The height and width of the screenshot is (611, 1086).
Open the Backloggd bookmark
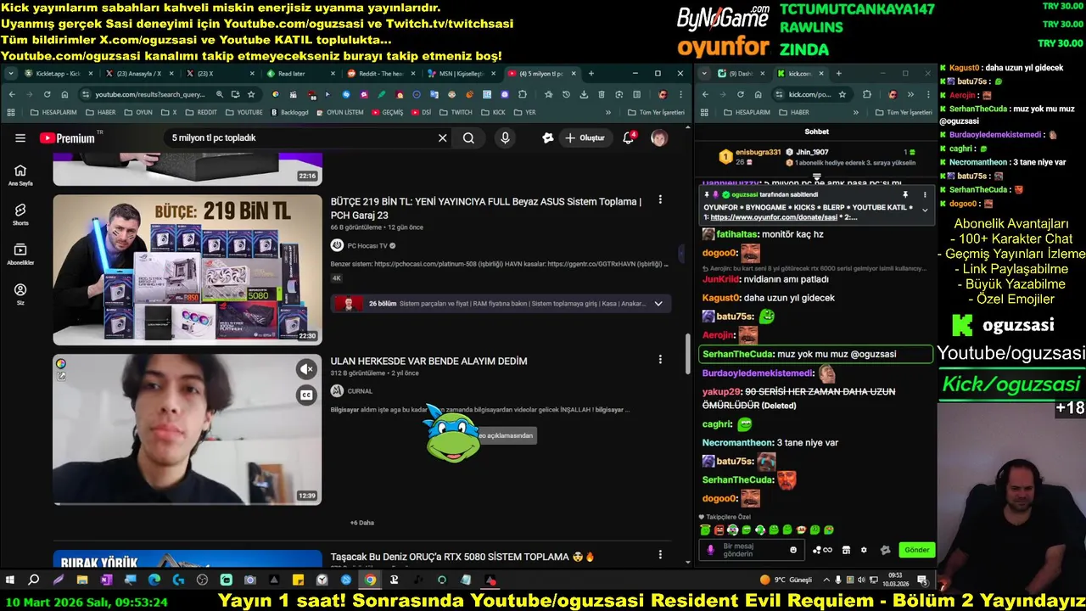click(288, 112)
